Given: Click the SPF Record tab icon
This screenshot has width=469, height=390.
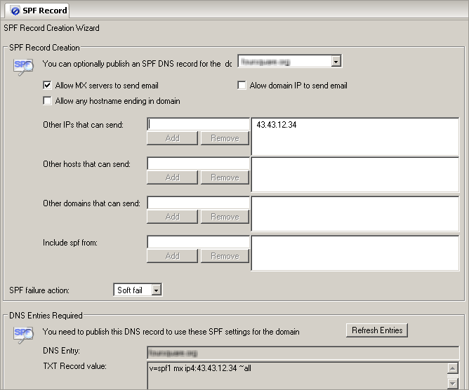Looking at the screenshot, I should 15,10.
